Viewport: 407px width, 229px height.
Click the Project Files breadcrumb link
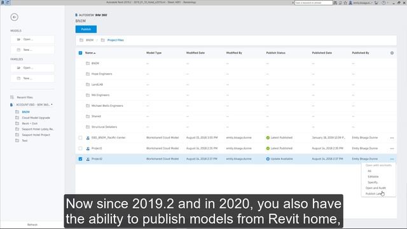pos(116,40)
